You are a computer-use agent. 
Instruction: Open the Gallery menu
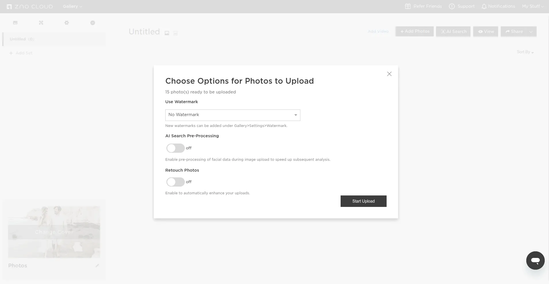click(72, 6)
